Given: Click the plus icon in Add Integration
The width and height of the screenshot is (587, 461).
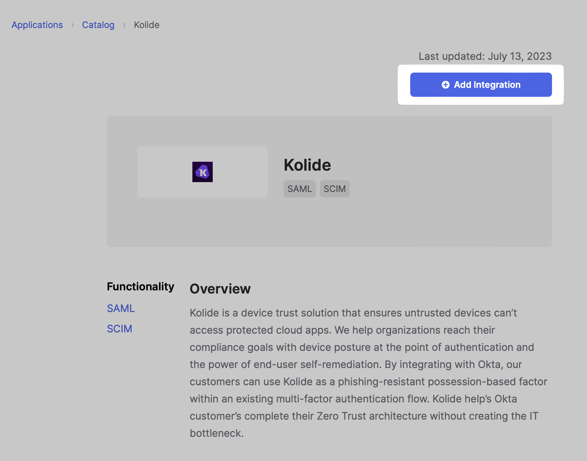Looking at the screenshot, I should point(445,85).
